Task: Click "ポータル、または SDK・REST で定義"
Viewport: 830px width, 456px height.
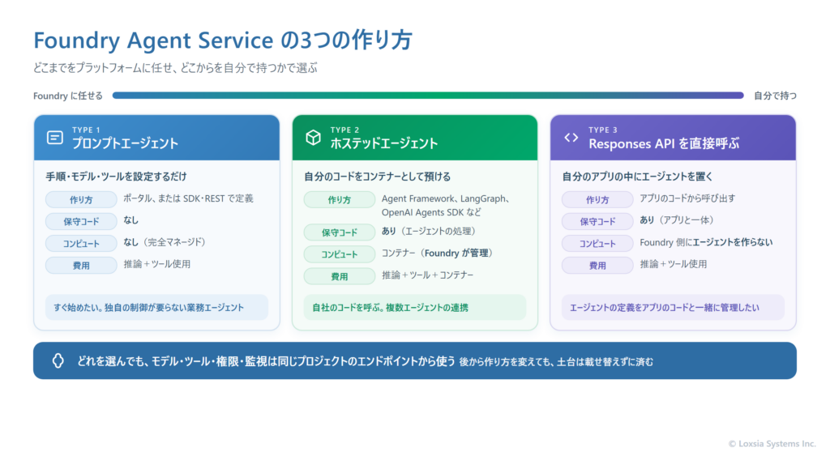Action: [x=188, y=198]
